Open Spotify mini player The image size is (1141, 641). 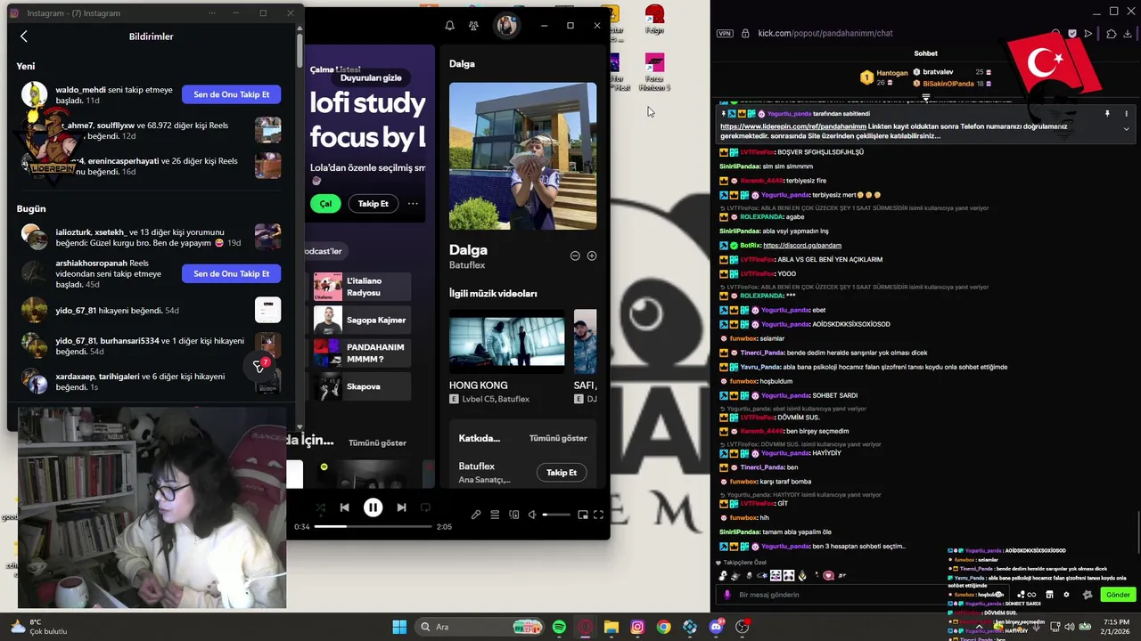pos(583,515)
